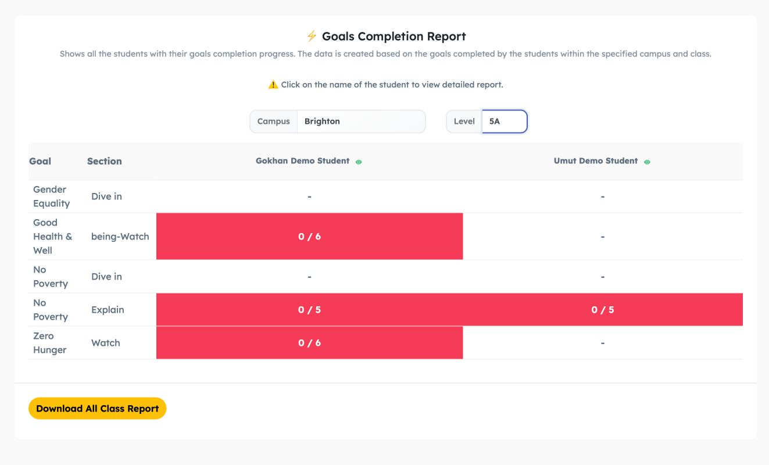
Task: Click Gokhan's red 0 / 6 cell for Good Health
Action: [309, 237]
